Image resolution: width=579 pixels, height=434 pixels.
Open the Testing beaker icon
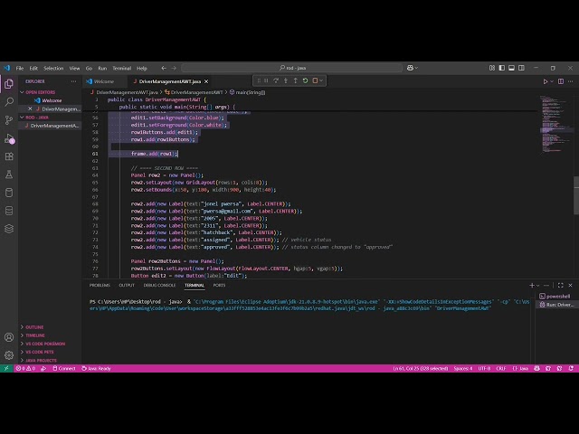point(9,175)
